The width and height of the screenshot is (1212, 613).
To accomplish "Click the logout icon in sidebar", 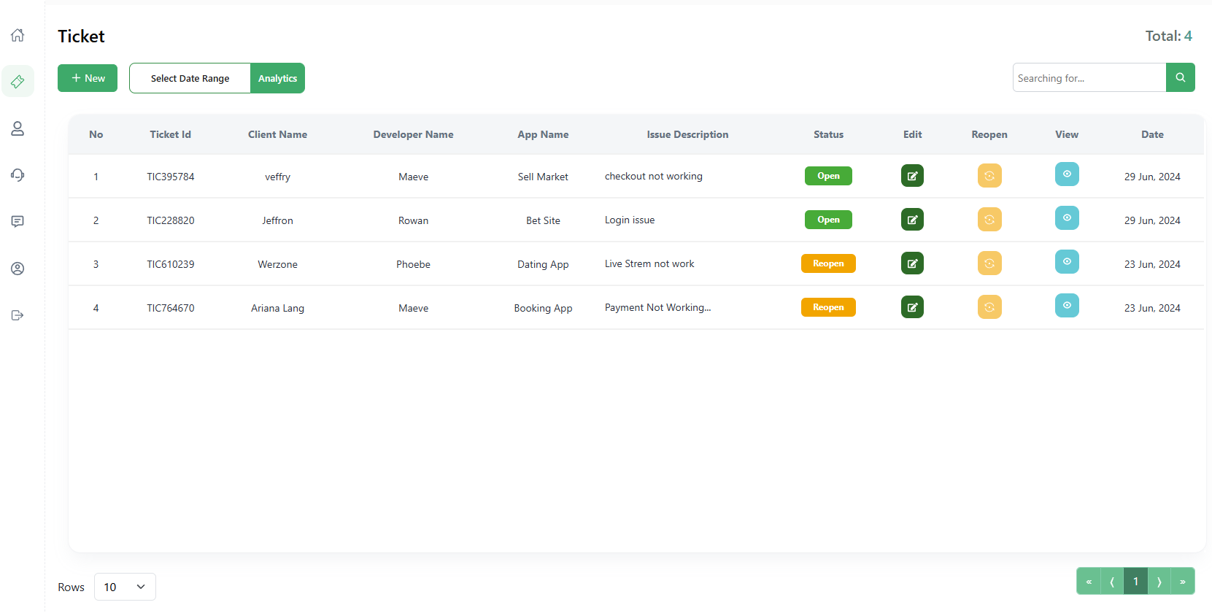I will tap(18, 315).
